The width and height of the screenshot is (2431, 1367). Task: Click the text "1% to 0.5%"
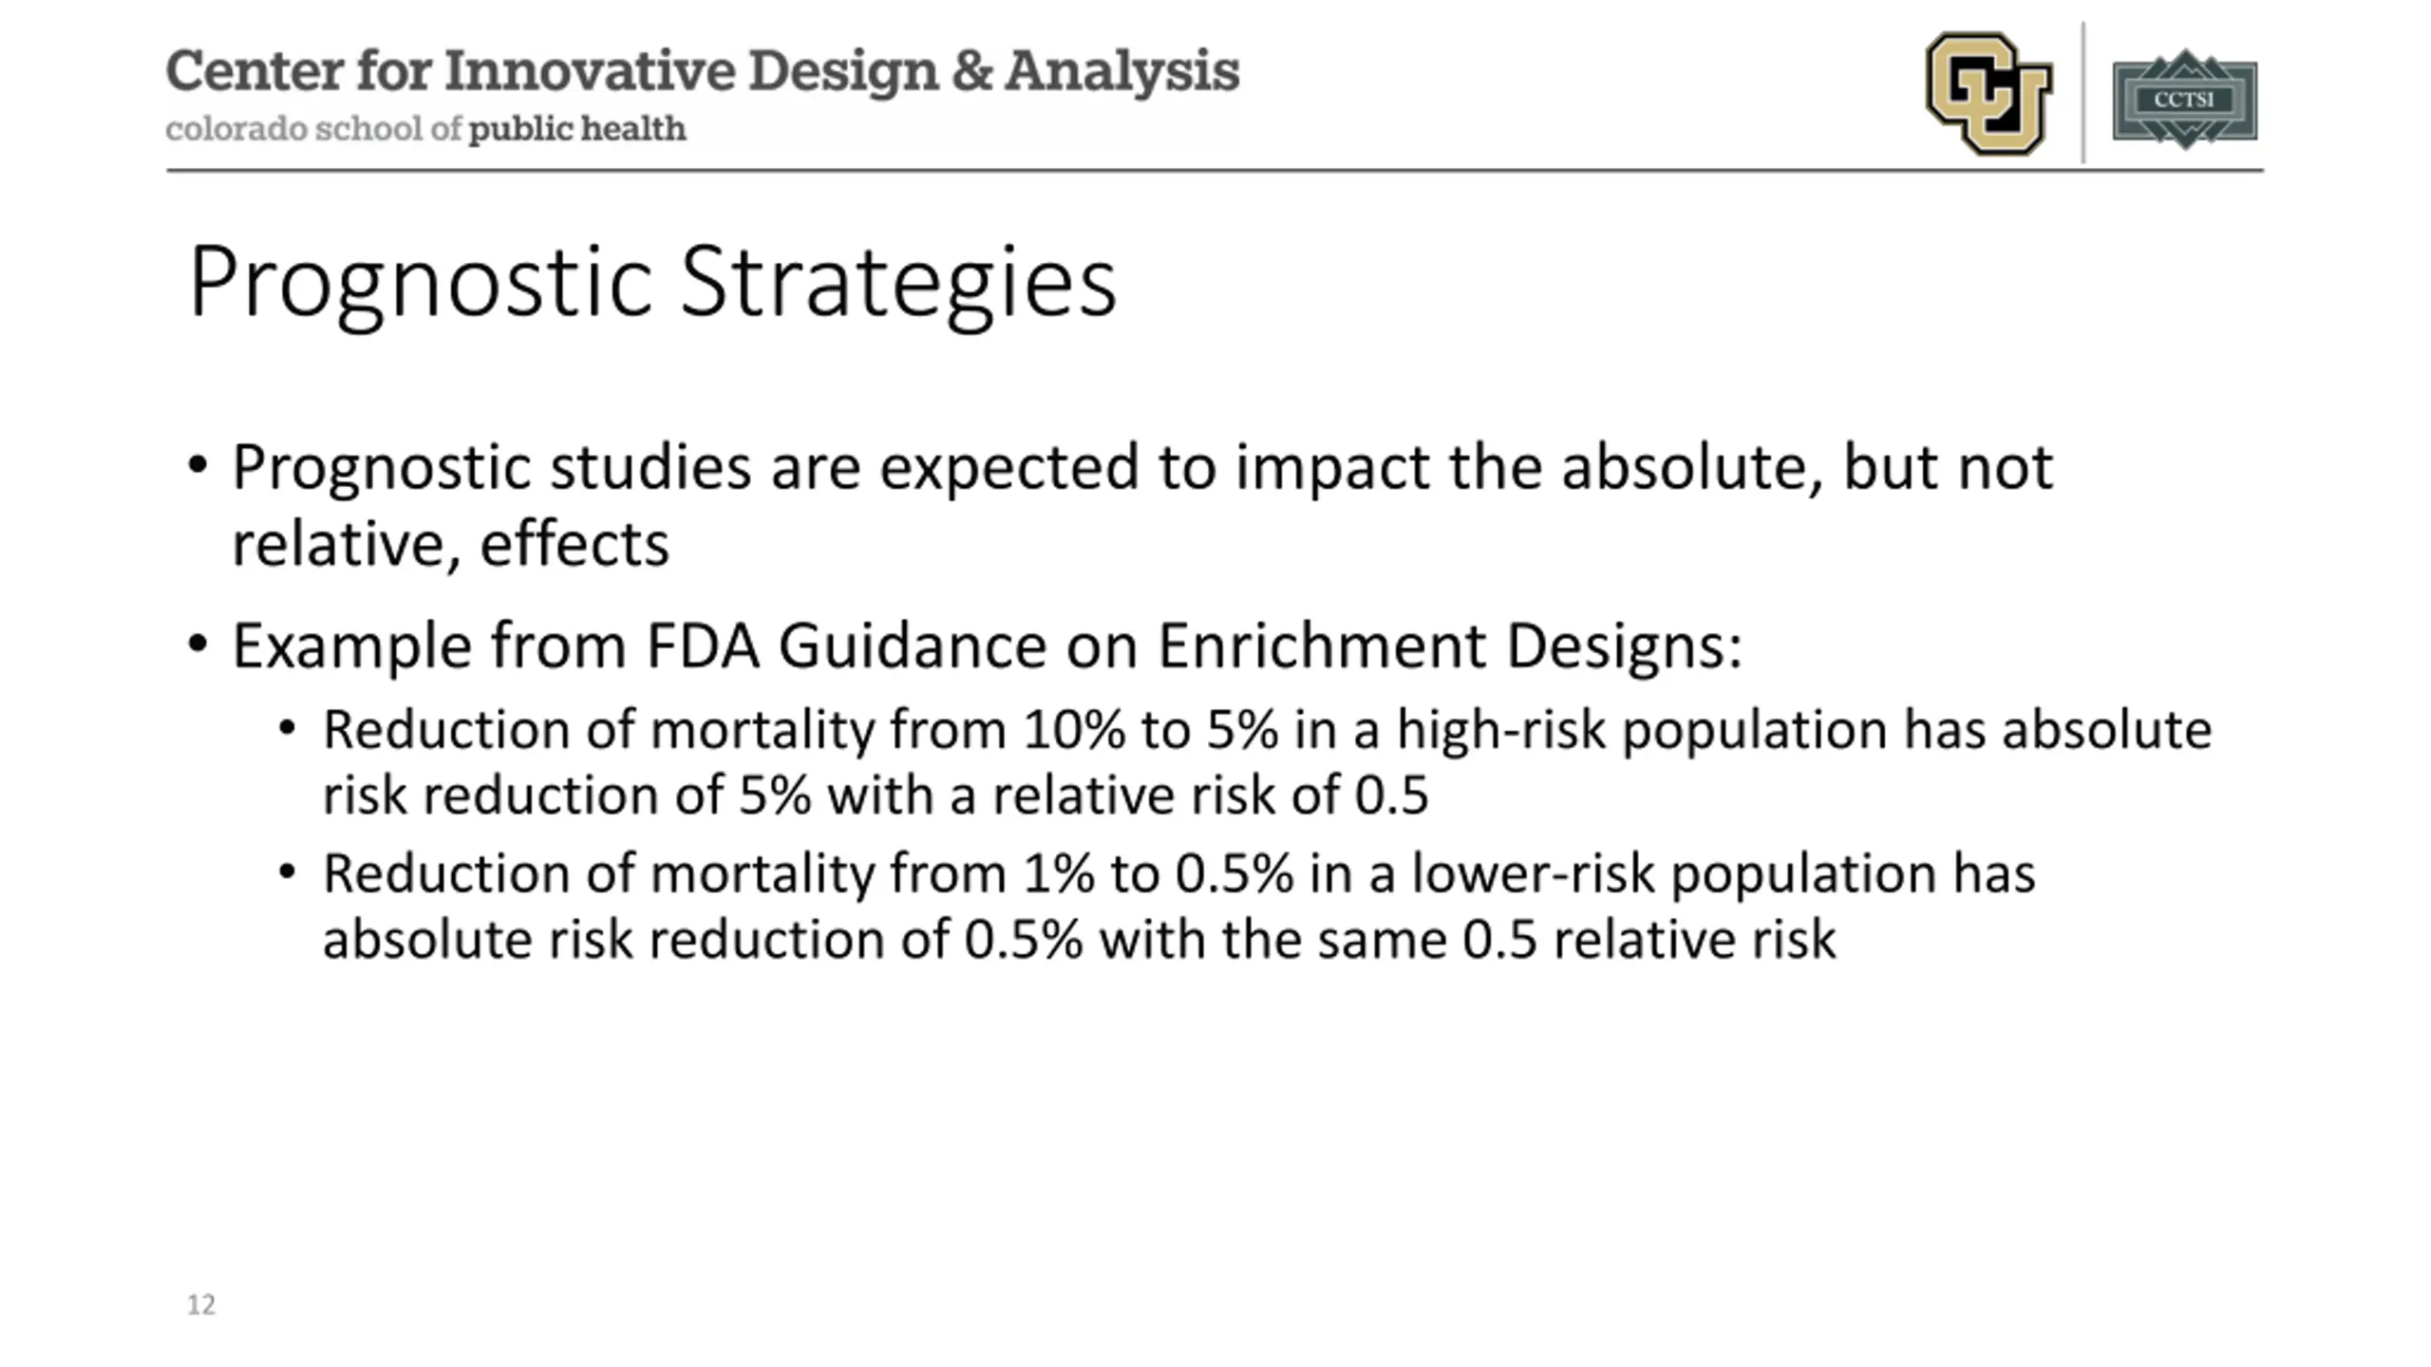(1158, 873)
